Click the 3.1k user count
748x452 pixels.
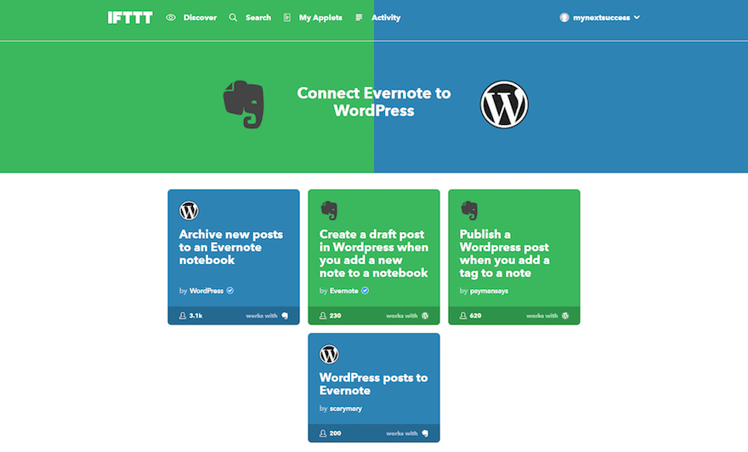pyautogui.click(x=195, y=316)
